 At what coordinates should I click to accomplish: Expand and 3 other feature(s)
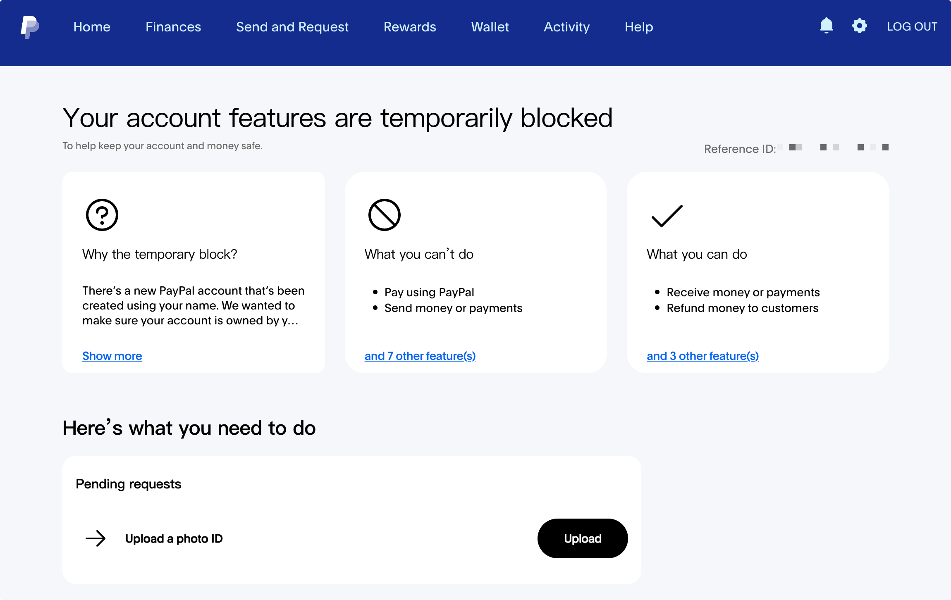(x=702, y=356)
